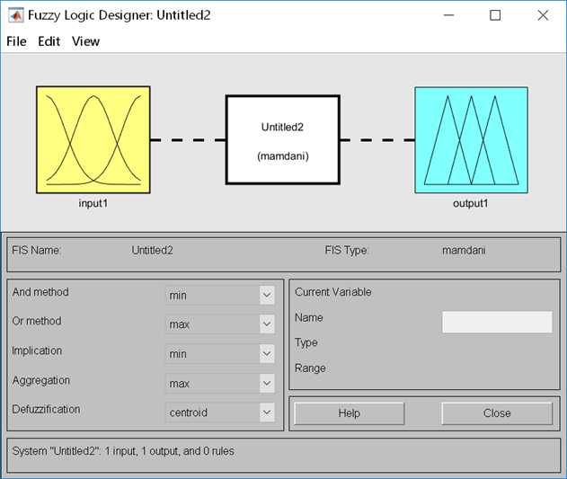Click the Help button
The width and height of the screenshot is (567, 479).
(350, 413)
